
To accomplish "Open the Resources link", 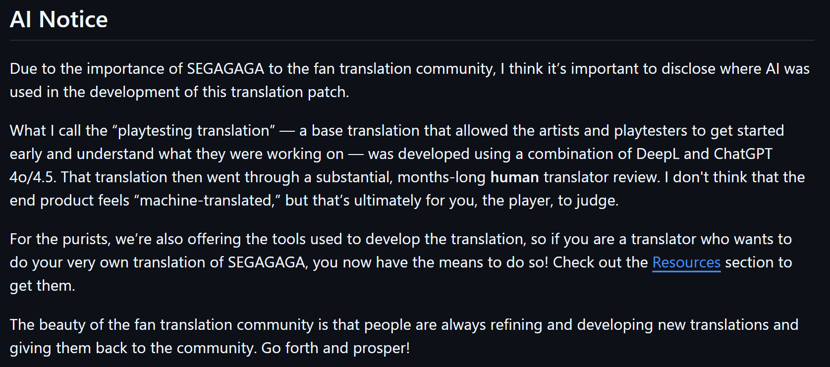I will [686, 262].
